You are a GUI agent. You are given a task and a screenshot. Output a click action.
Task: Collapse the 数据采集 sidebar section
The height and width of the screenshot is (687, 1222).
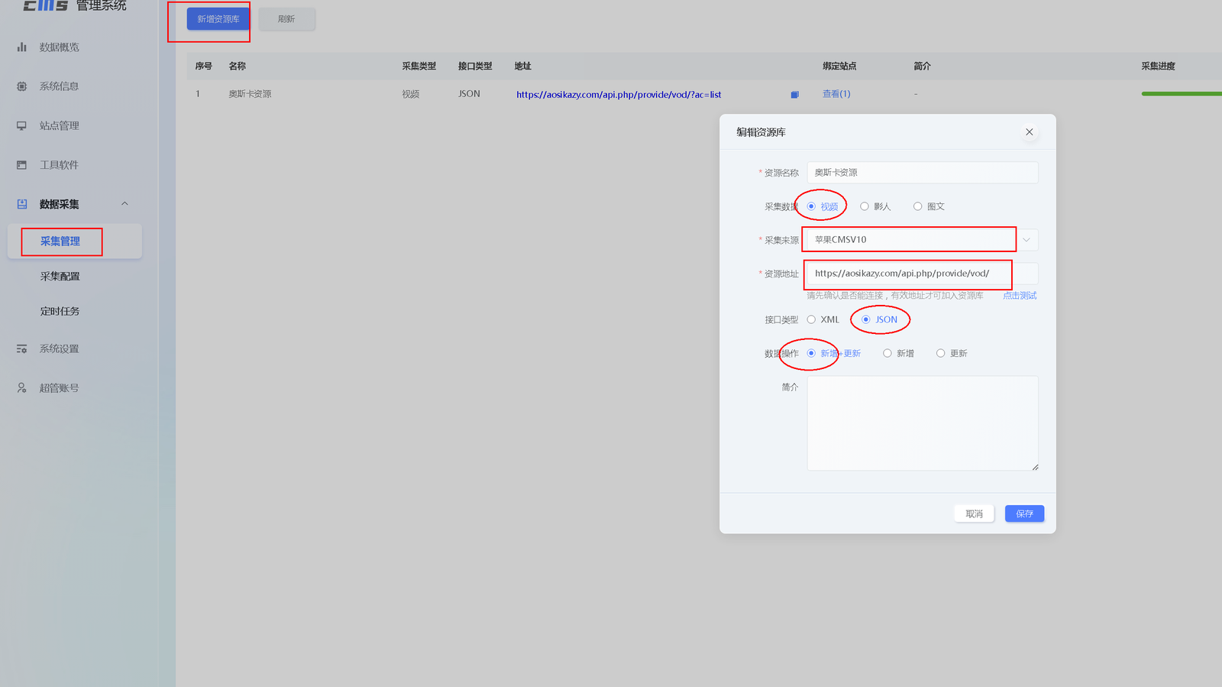(124, 204)
